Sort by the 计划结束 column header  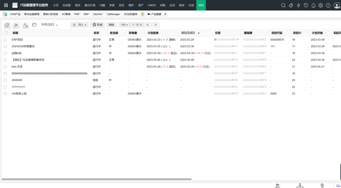point(153,33)
